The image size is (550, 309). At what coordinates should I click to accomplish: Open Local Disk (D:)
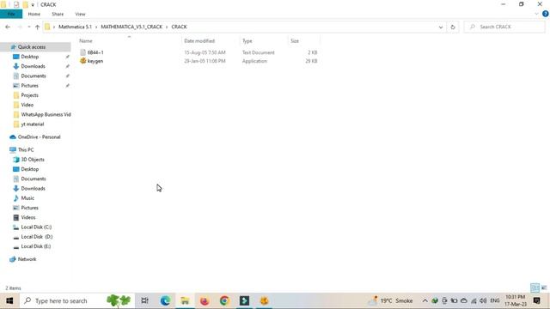[36, 237]
